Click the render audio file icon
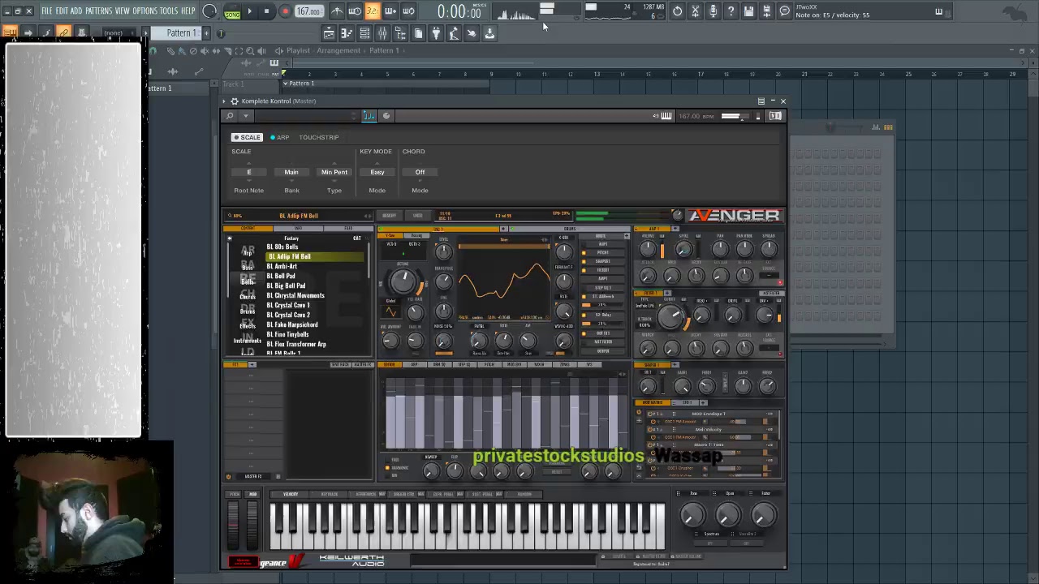The height and width of the screenshot is (584, 1039). coord(766,11)
